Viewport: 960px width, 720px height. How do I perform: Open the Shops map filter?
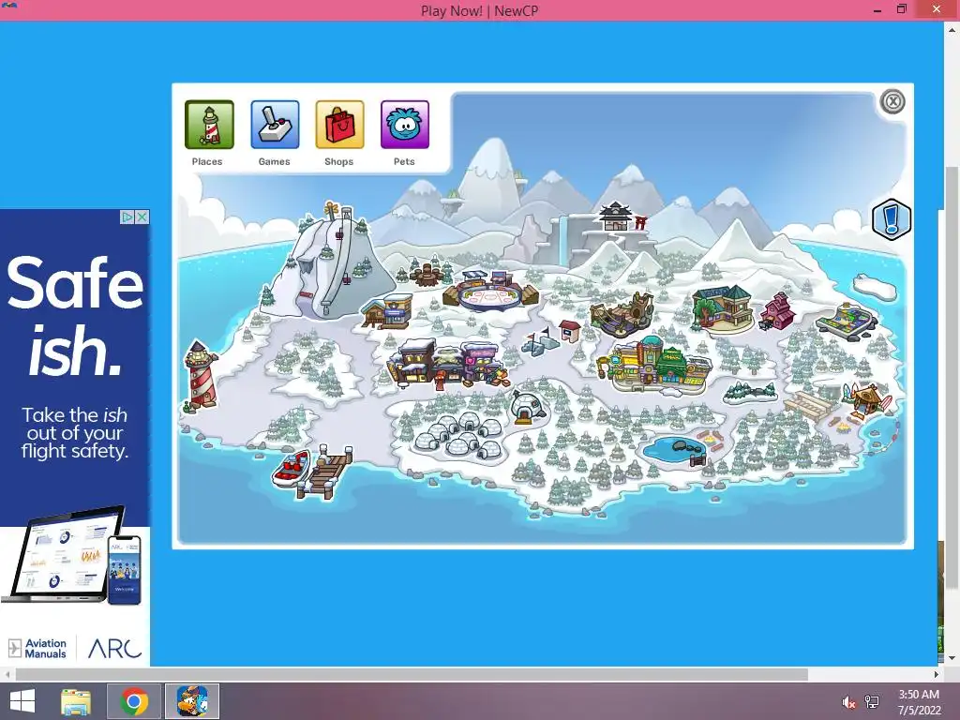339,125
